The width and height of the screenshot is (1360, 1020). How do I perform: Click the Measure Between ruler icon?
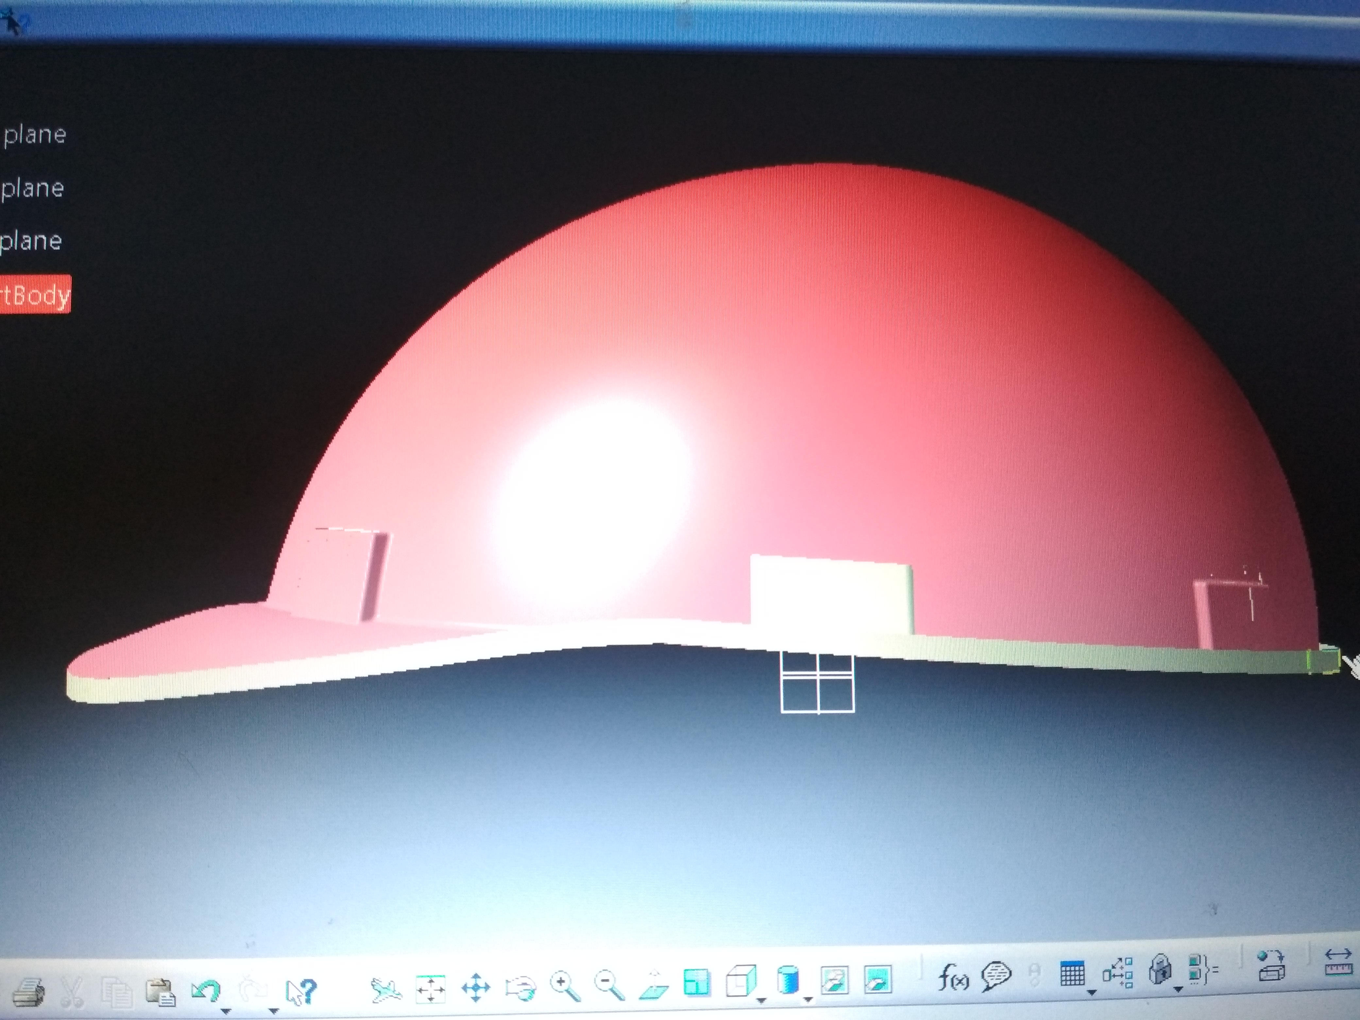1338,962
